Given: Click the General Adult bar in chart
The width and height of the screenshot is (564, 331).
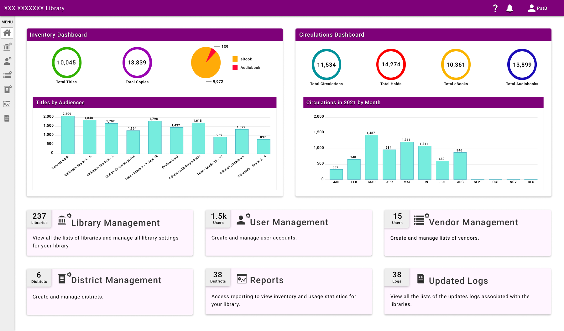Looking at the screenshot, I should 68,135.
